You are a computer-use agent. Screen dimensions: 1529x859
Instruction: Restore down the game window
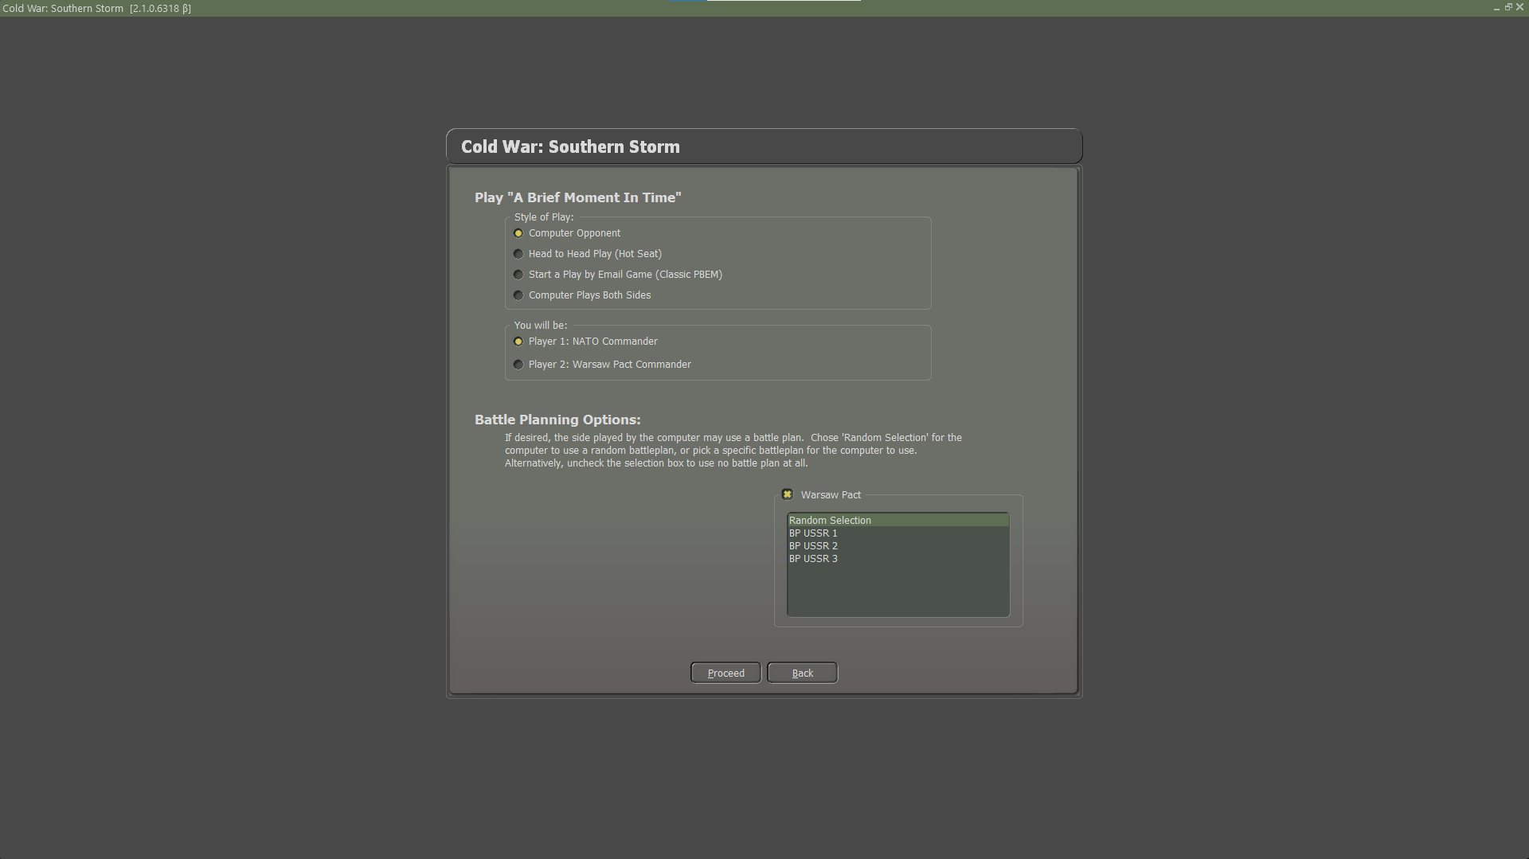[1508, 7]
